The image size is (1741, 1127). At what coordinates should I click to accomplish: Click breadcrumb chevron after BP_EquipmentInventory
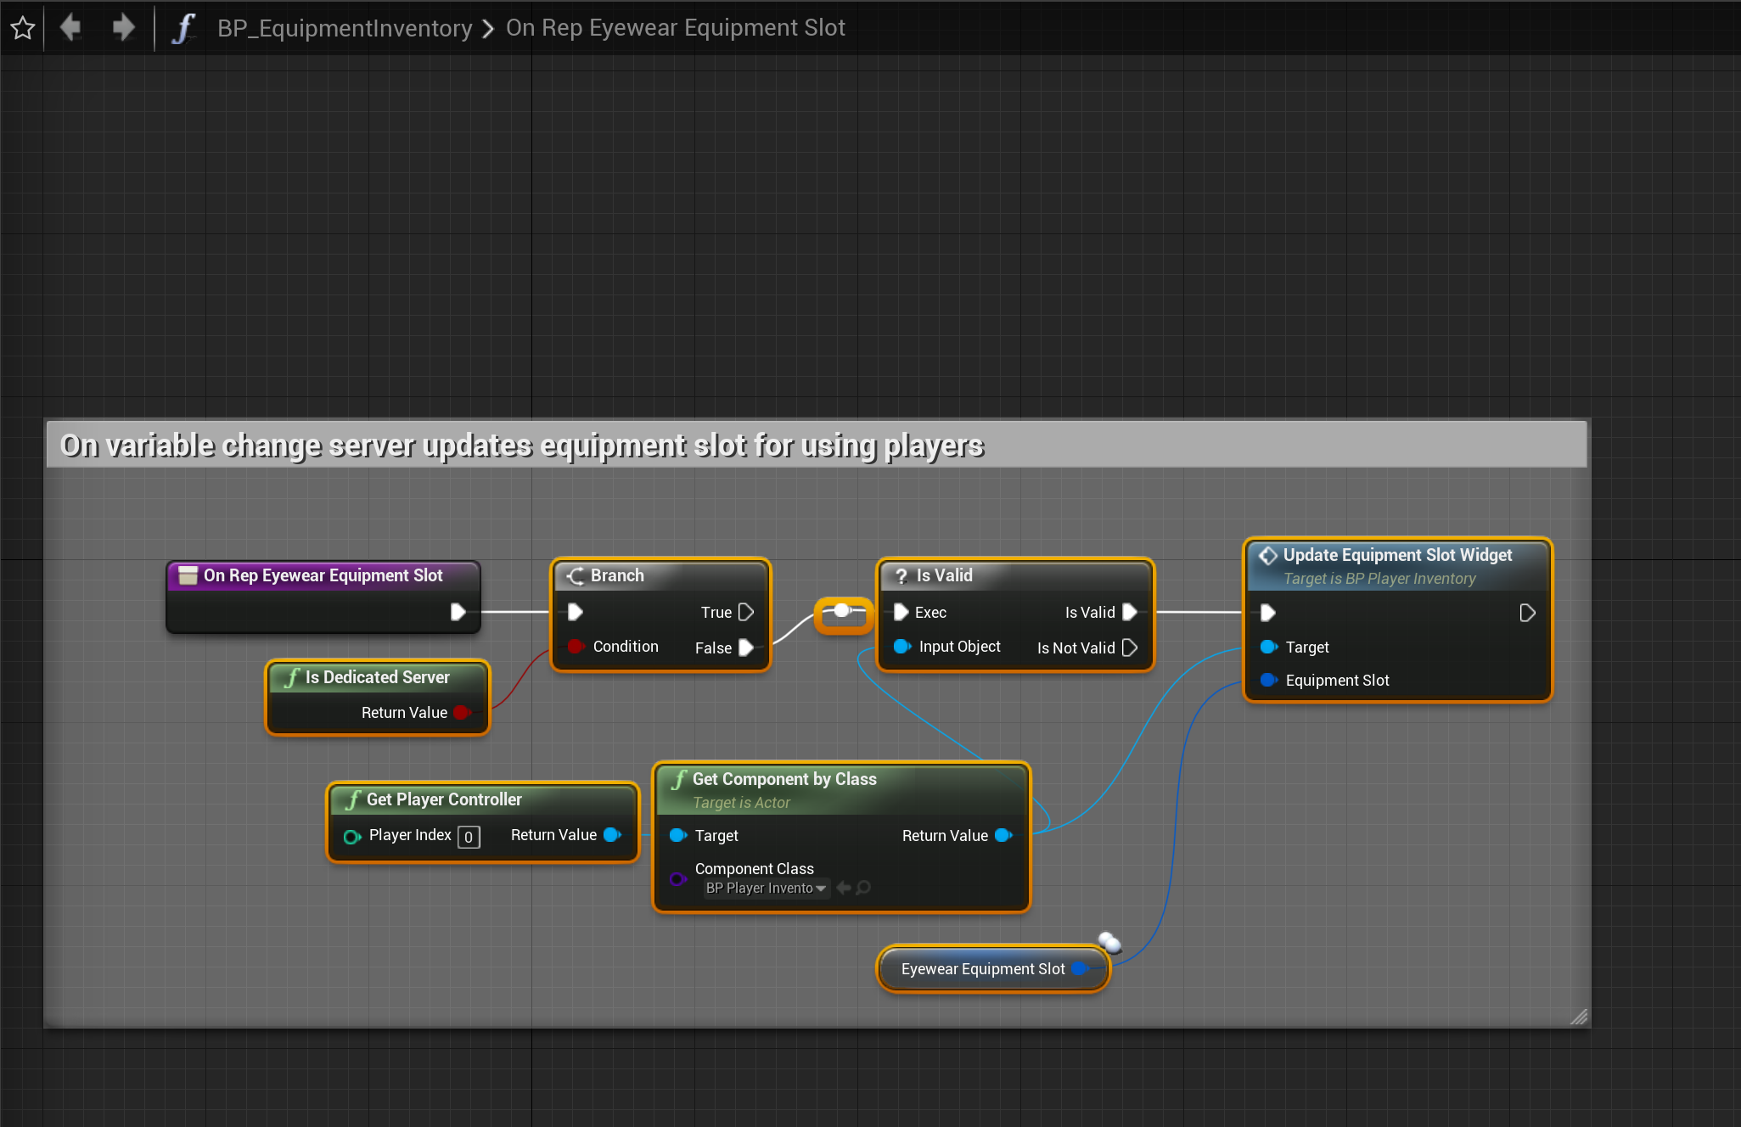(x=488, y=29)
